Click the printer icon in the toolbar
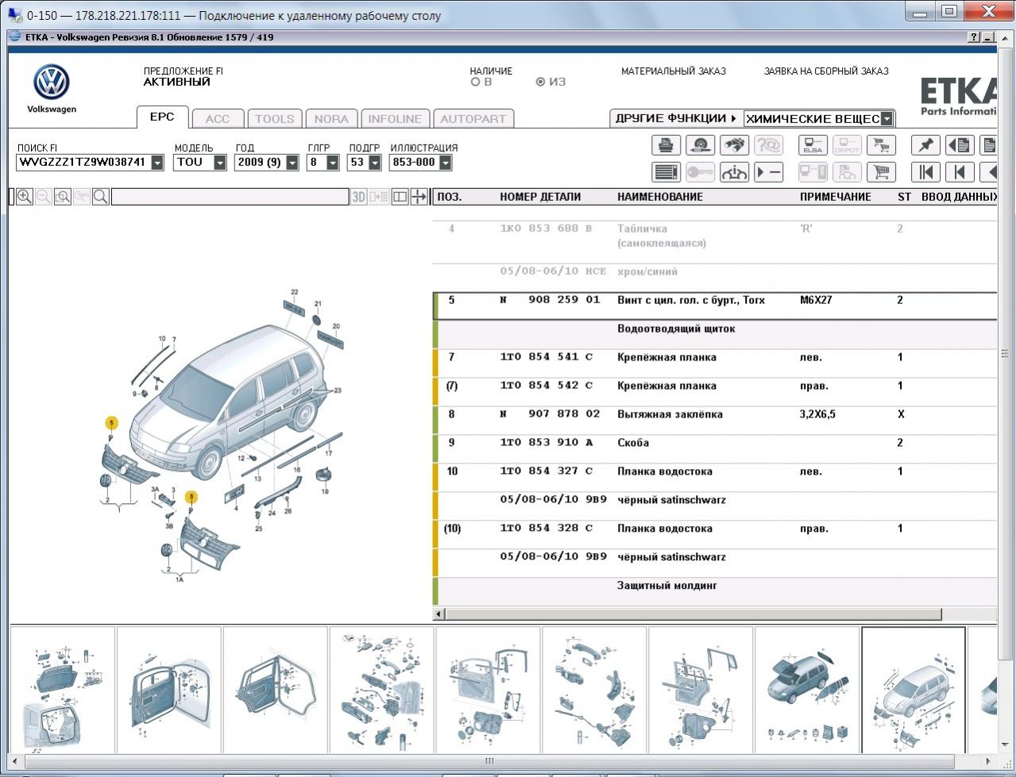 [666, 145]
